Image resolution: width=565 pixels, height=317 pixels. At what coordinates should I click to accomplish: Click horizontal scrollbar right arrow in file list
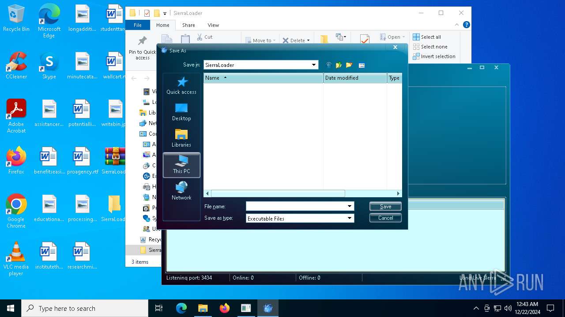398,193
